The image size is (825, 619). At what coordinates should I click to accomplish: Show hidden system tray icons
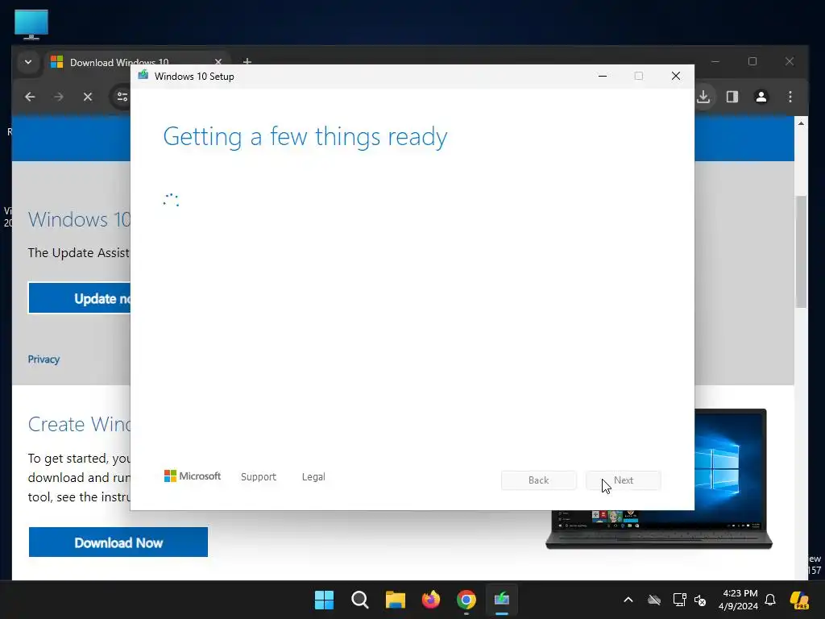628,600
